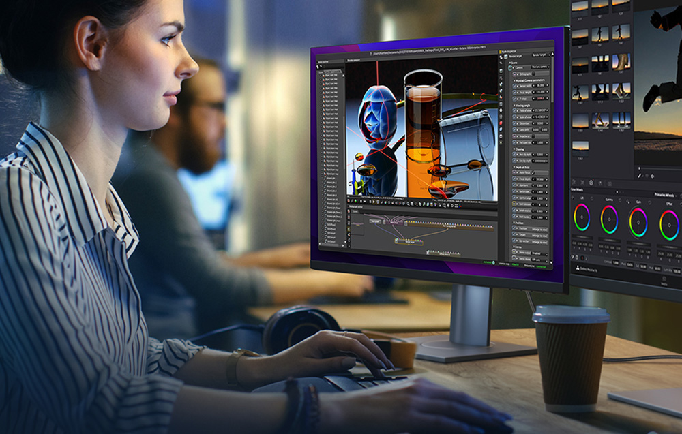Click the Render target node in nodegraph editor
Image resolution: width=682 pixels, height=434 pixels.
pyautogui.click(x=409, y=242)
